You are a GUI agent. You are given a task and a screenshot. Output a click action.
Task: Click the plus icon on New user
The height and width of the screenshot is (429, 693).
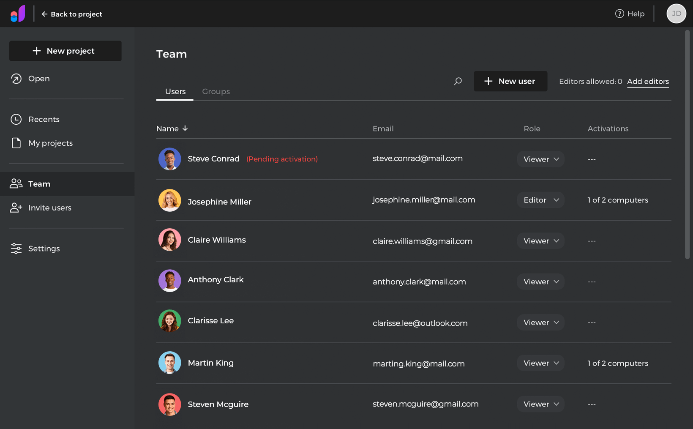[x=488, y=81]
